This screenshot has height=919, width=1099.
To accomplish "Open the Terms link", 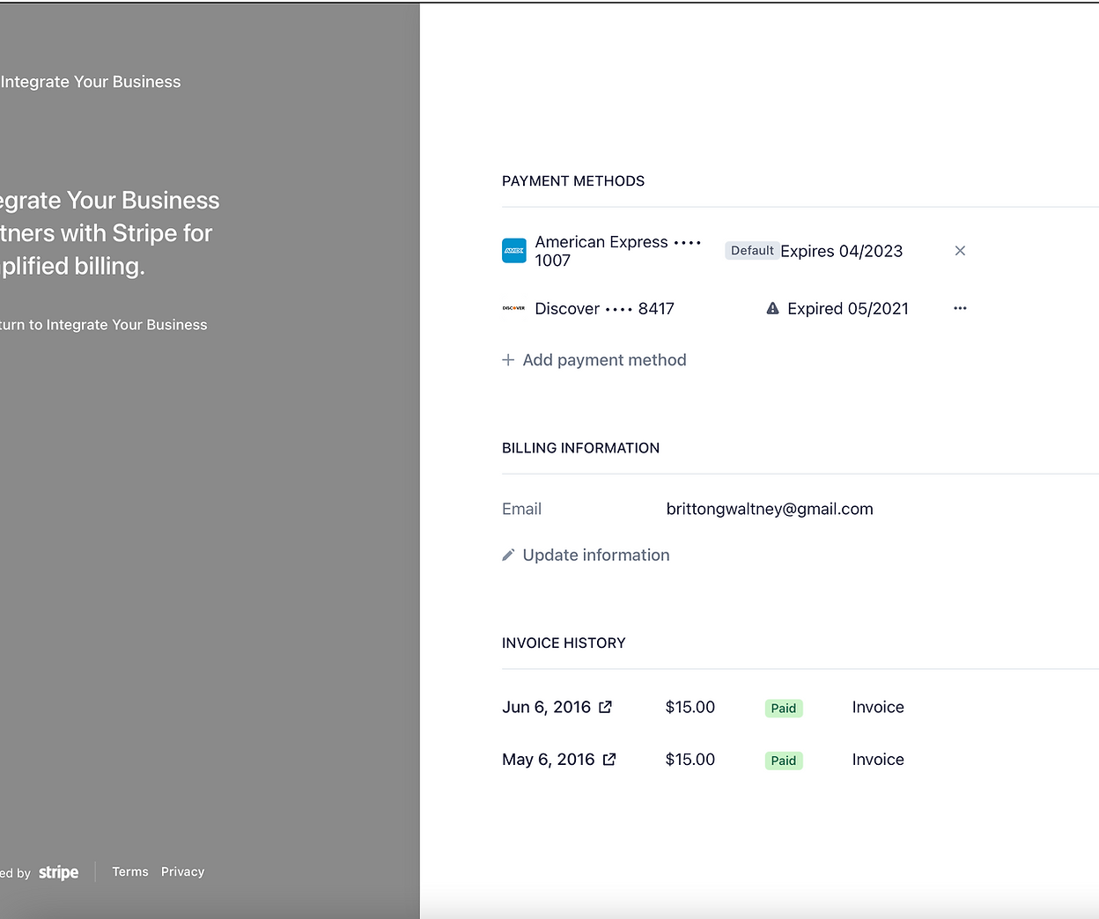I will [130, 871].
